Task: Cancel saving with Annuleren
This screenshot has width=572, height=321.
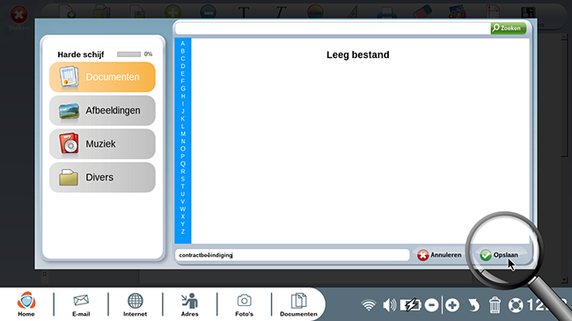Action: (x=440, y=255)
